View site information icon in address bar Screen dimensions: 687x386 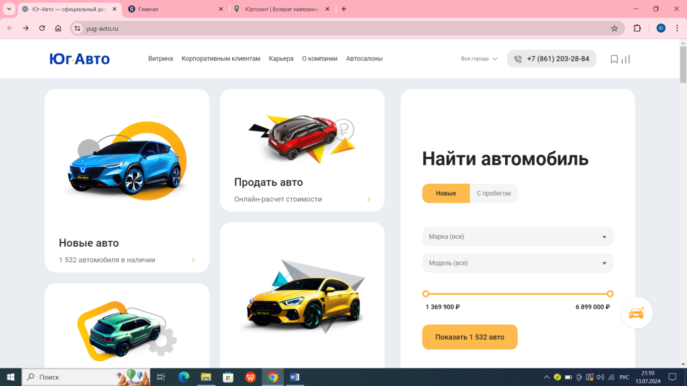point(77,28)
